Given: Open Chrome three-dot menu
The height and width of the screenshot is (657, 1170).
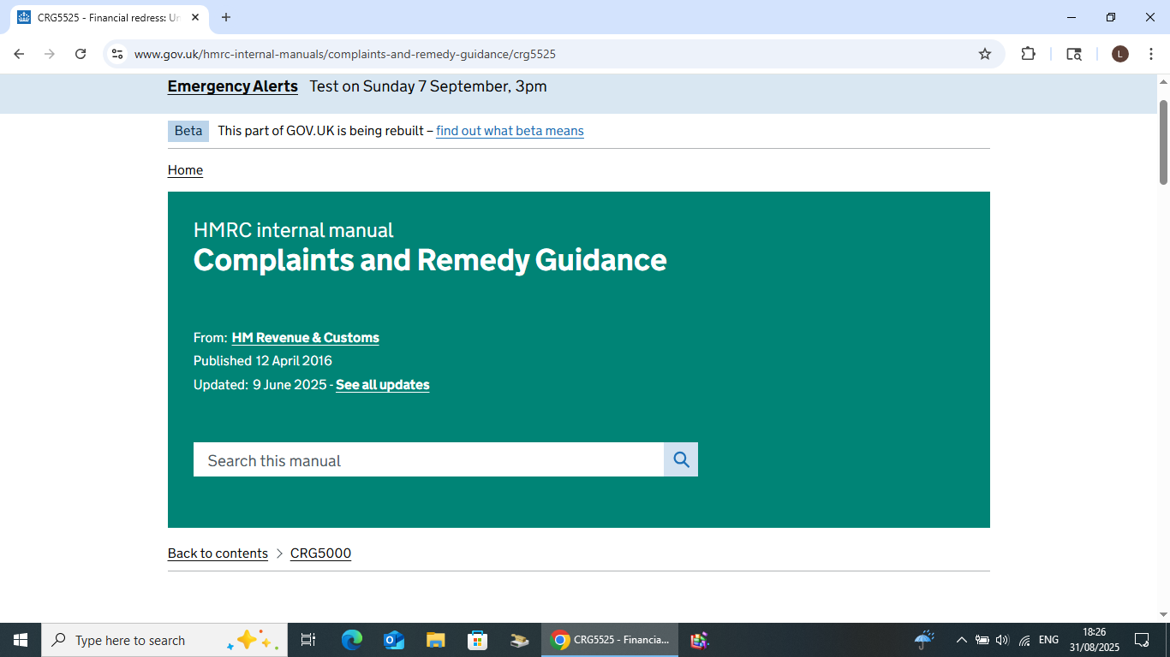Looking at the screenshot, I should [1151, 54].
